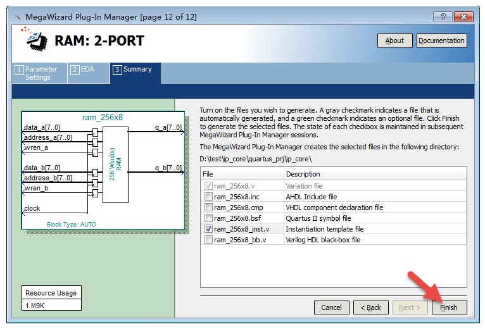Check the ram_256x8.cmp VHDL component file

[x=208, y=208]
